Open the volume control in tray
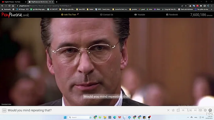 click(203, 117)
